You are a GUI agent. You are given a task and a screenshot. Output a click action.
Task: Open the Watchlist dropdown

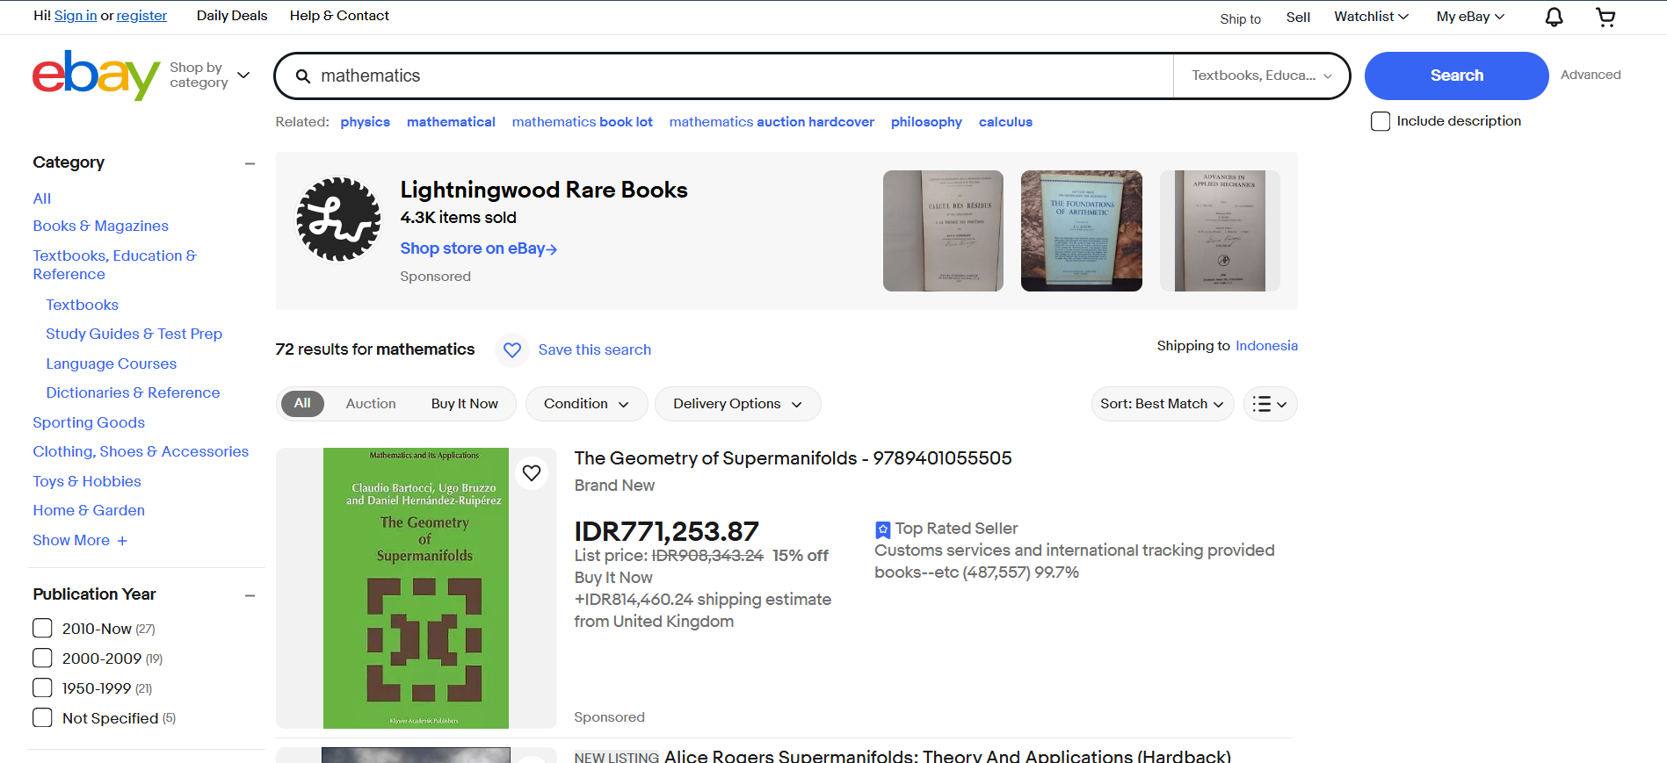1371,17
